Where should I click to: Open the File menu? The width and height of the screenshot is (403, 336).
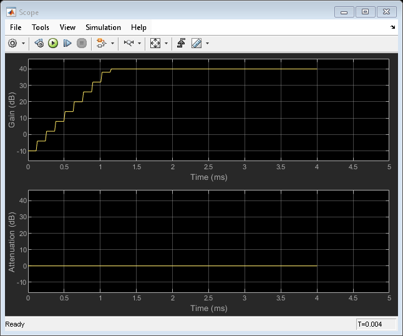(16, 27)
